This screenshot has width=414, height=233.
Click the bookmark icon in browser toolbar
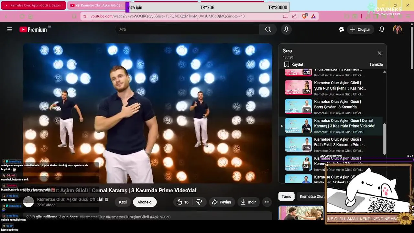[x=74, y=16]
